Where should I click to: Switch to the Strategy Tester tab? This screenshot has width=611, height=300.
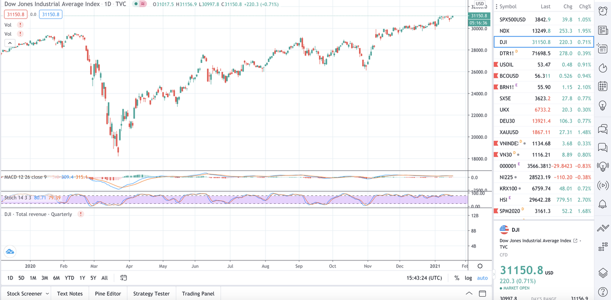point(151,294)
